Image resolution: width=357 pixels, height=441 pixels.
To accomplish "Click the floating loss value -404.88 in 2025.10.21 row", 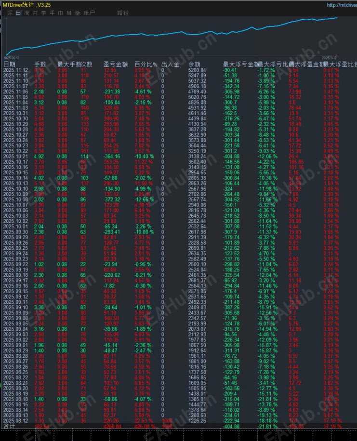I will coord(231,156).
